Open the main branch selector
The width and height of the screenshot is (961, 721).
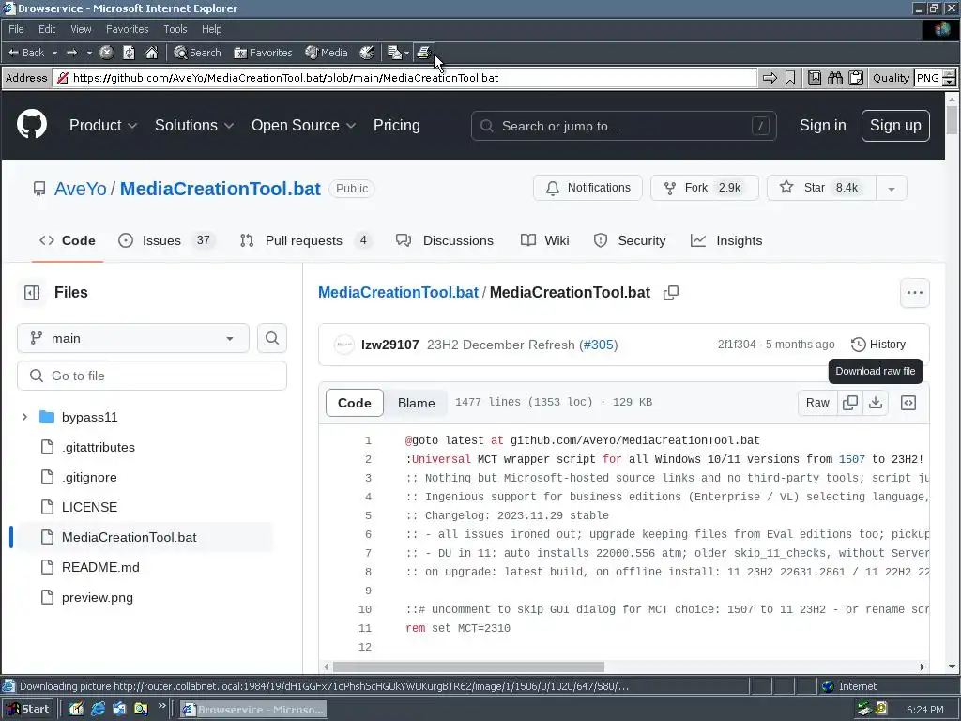click(133, 338)
